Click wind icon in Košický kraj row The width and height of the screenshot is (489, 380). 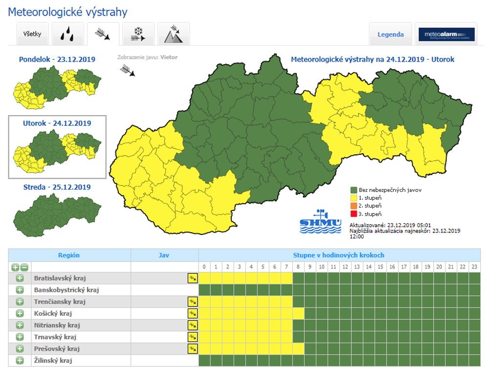click(192, 313)
